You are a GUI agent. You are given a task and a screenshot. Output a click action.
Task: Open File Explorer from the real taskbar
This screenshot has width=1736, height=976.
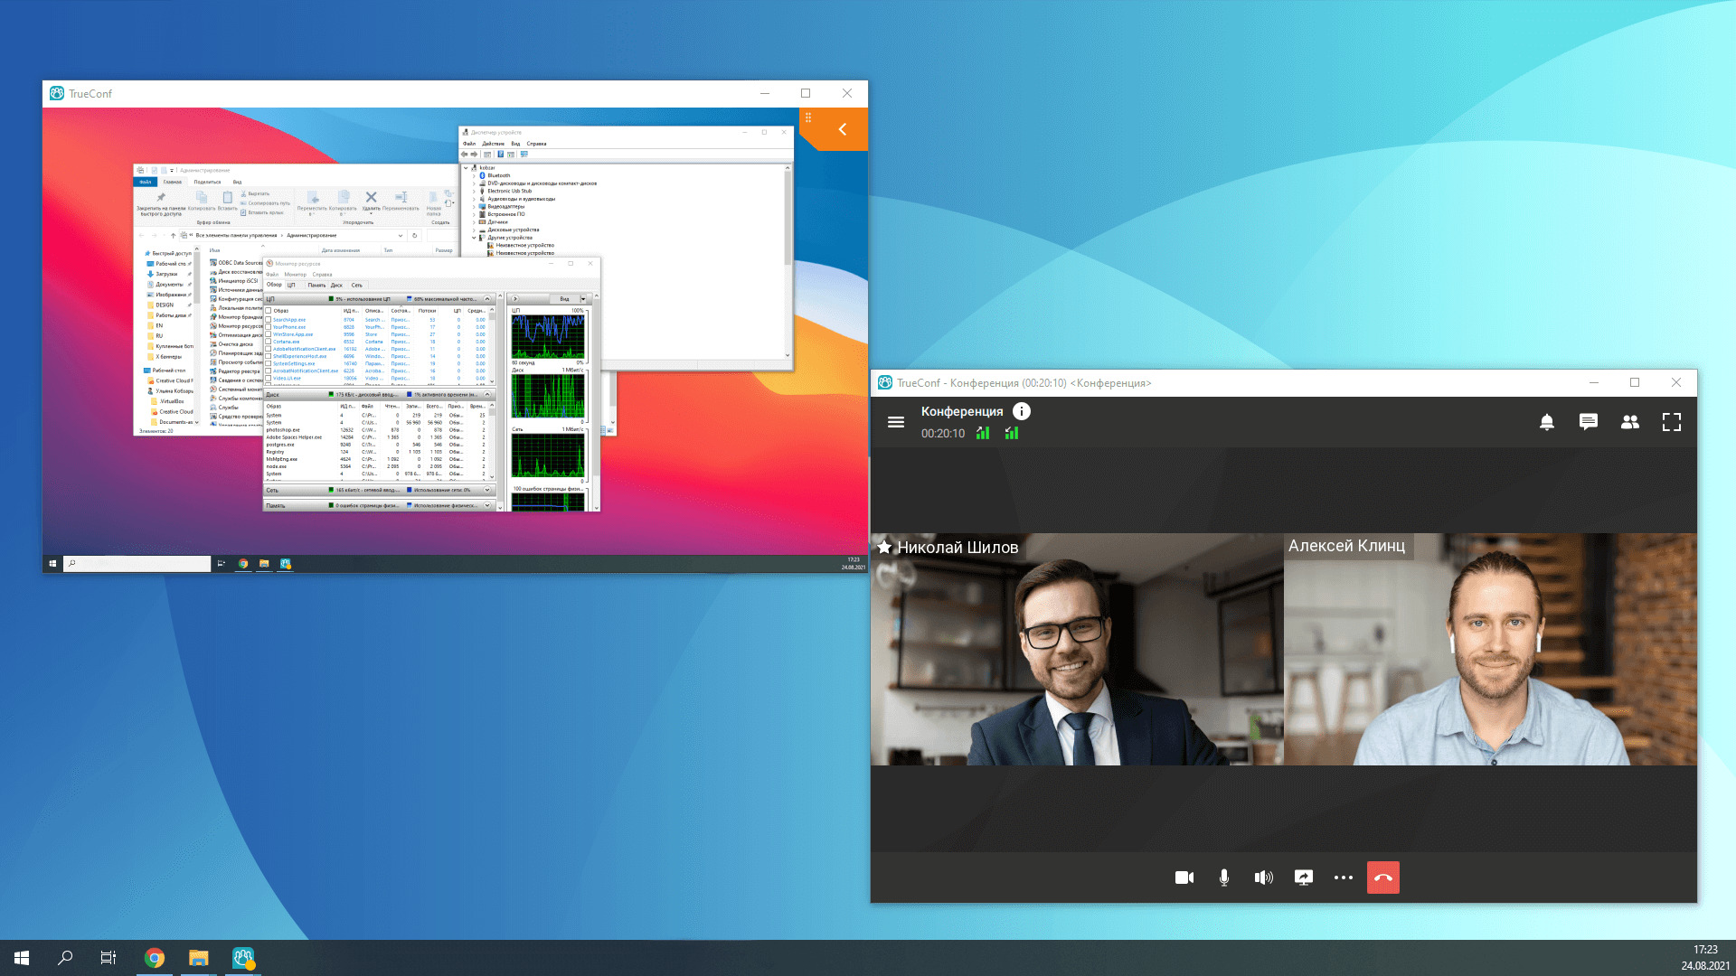pos(198,958)
